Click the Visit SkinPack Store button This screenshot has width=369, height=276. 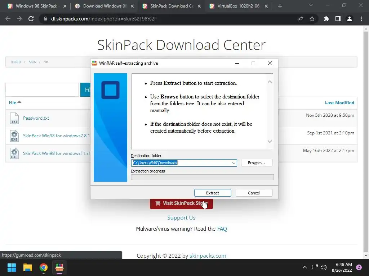coord(181,203)
